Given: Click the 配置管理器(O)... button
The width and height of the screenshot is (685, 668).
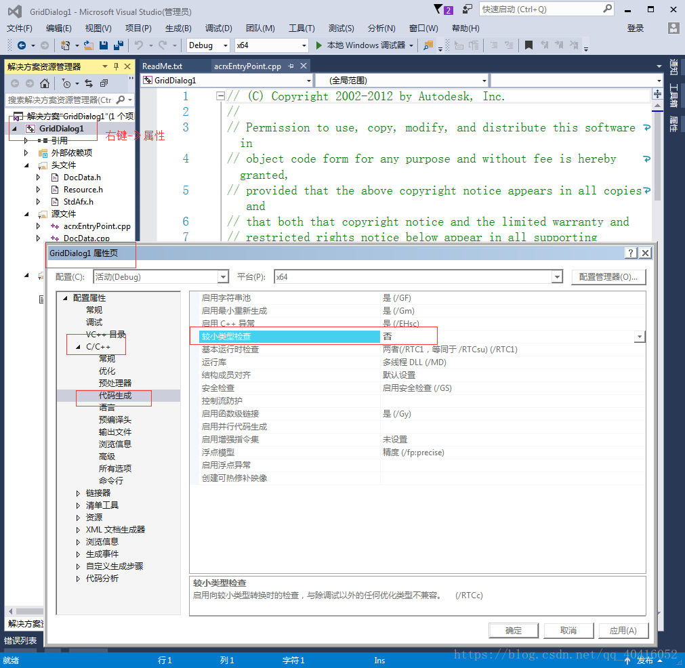Looking at the screenshot, I should (608, 277).
